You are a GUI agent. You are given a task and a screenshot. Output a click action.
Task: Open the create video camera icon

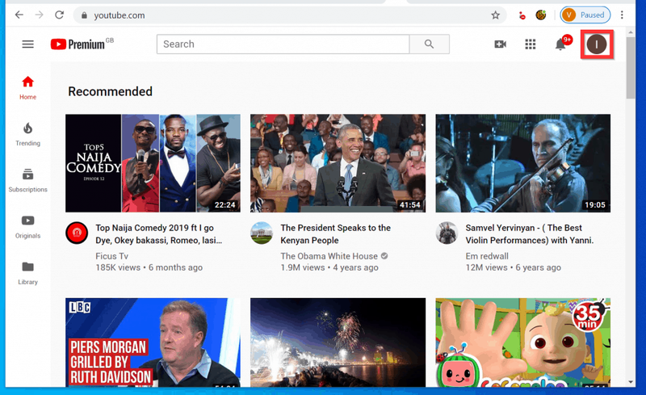[x=500, y=44]
